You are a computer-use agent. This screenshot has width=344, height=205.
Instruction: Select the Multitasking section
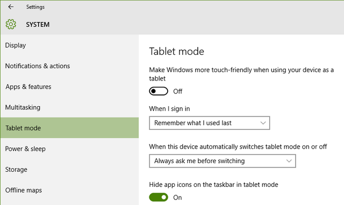click(69, 107)
